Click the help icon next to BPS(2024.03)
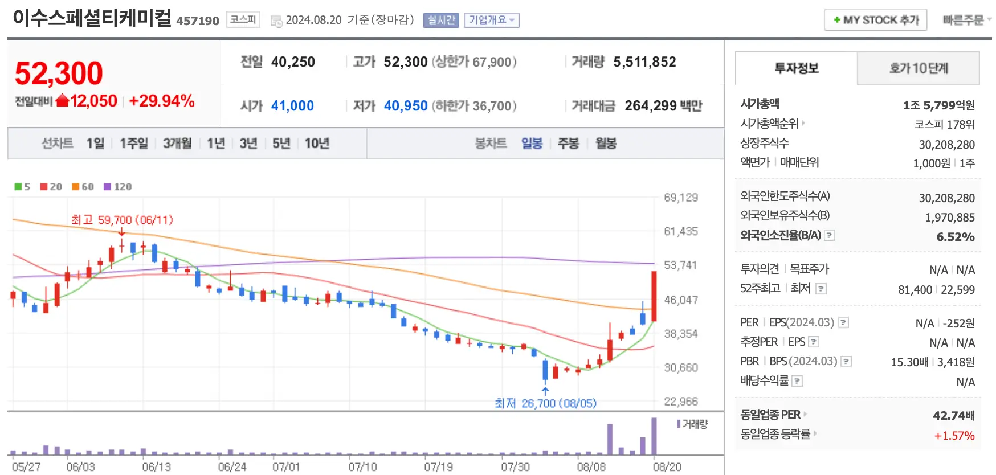This screenshot has width=996, height=475. [x=846, y=361]
